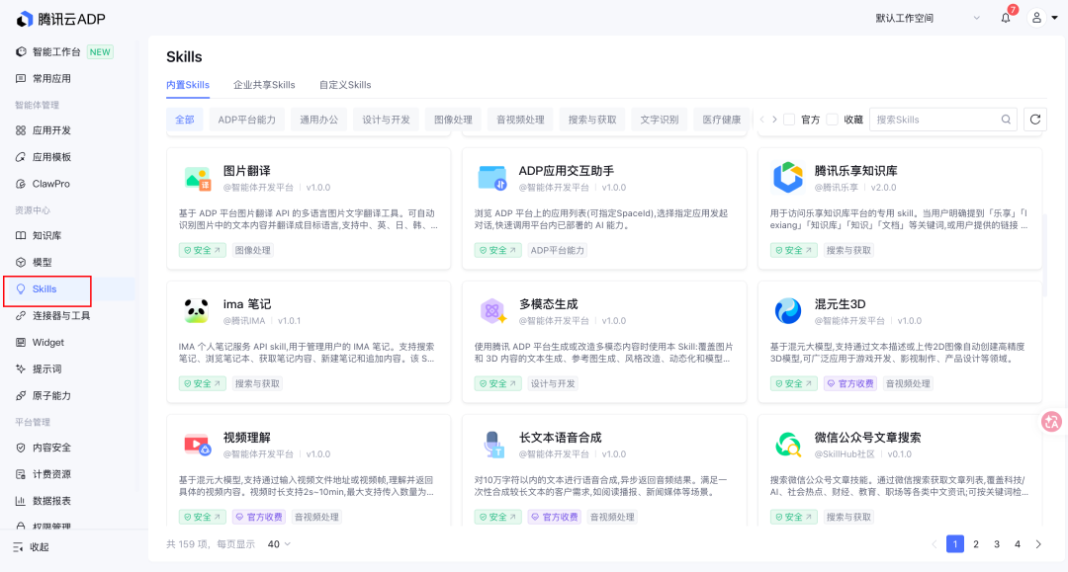The width and height of the screenshot is (1068, 572).
Task: Open the 多模态生成 skill card title
Action: pyautogui.click(x=548, y=304)
